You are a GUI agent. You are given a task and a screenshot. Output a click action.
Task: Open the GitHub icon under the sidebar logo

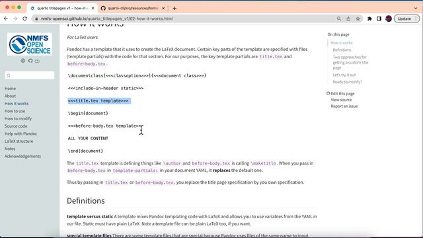coord(30,61)
